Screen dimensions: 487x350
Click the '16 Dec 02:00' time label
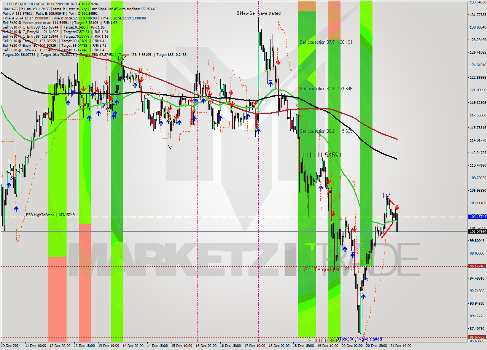point(206,346)
